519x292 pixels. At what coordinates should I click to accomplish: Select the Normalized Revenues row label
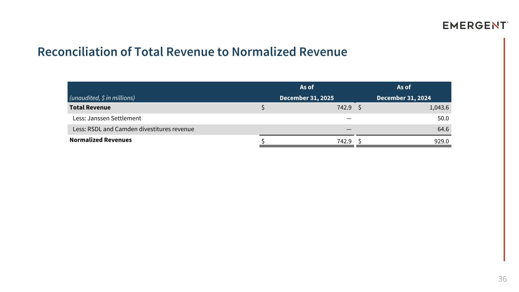[100, 140]
